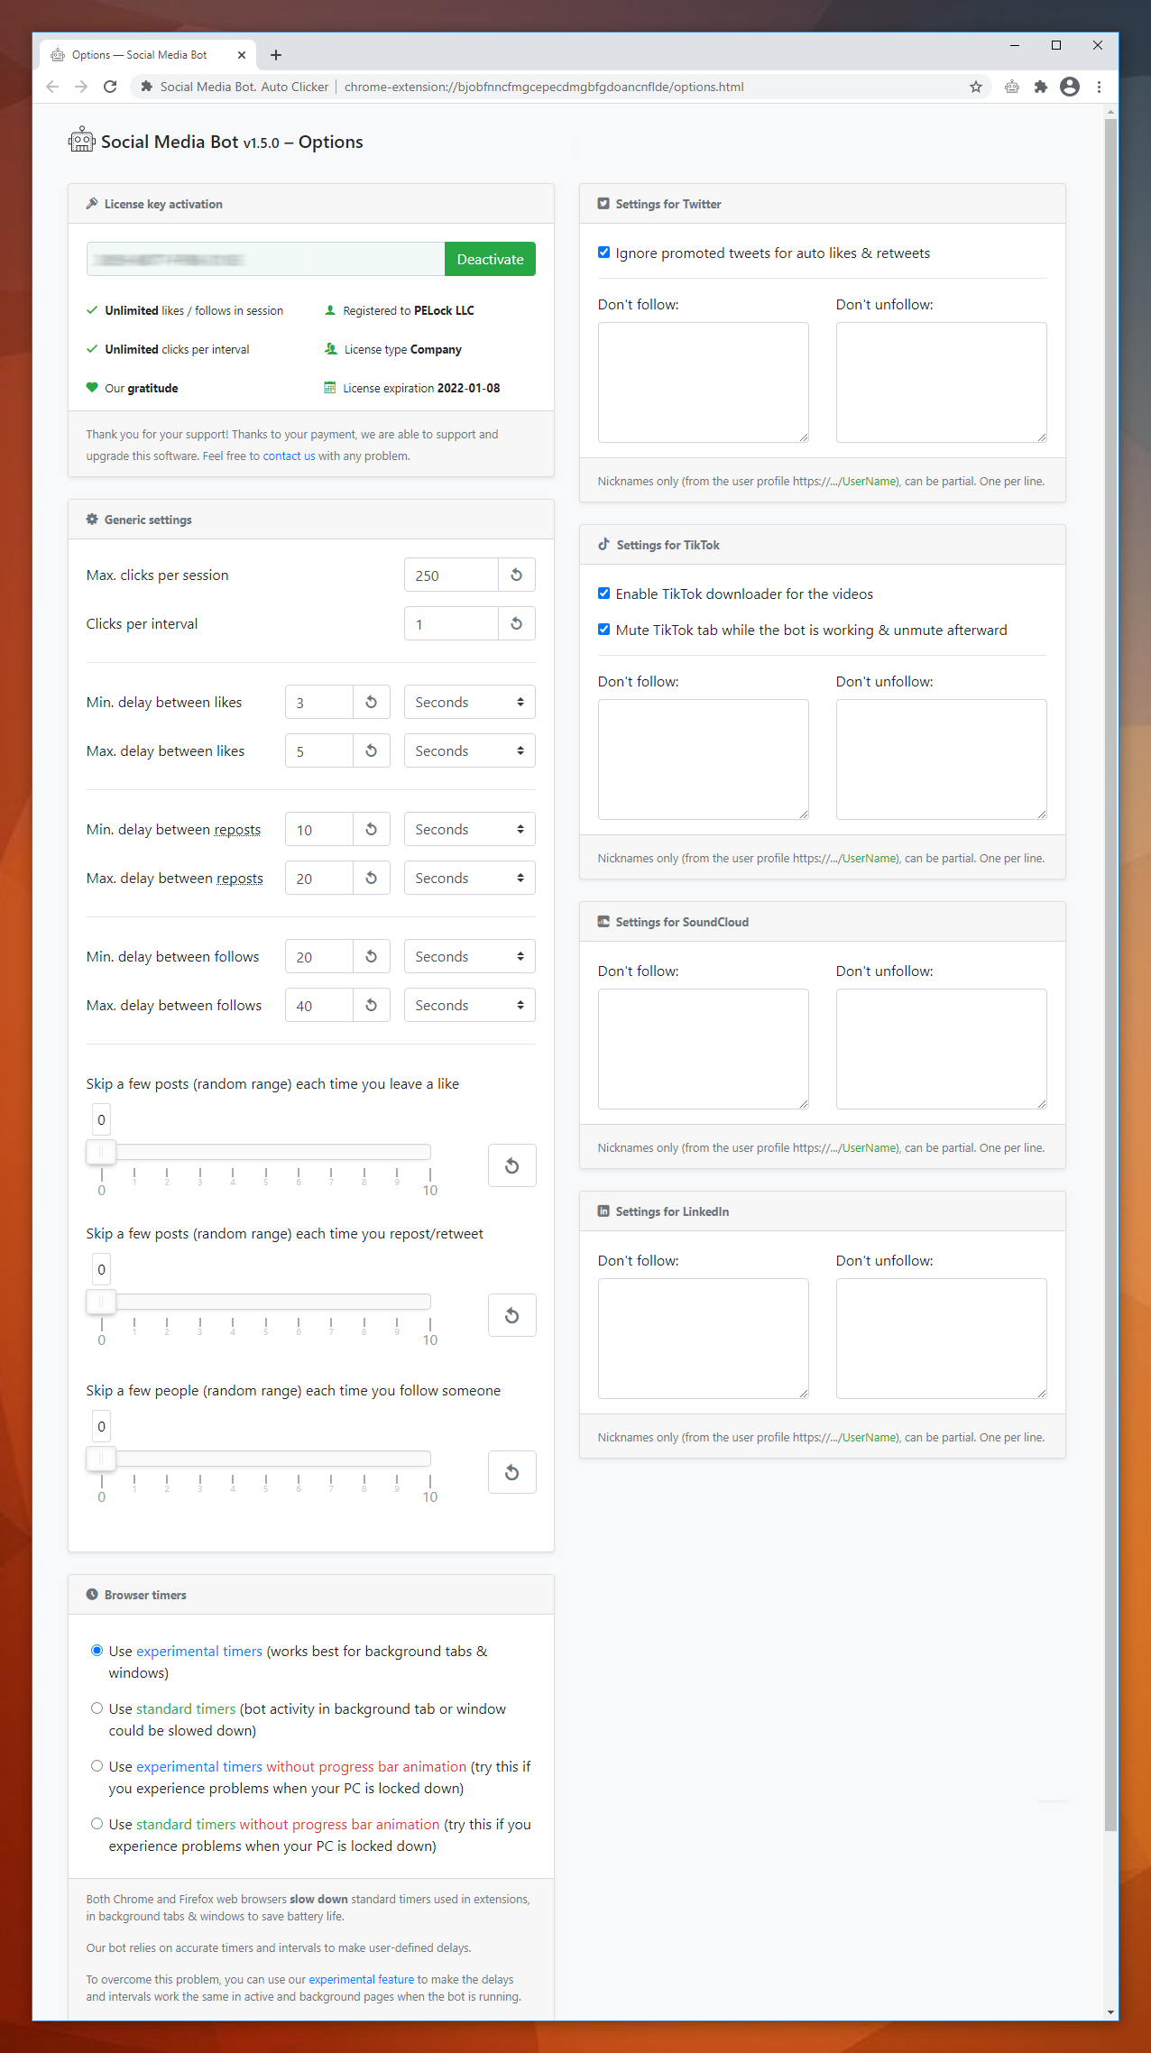Reset Min. delay between likes value
The width and height of the screenshot is (1151, 2053).
click(x=371, y=702)
